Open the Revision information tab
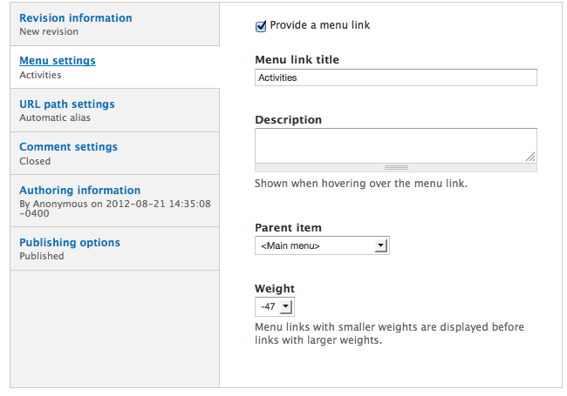This screenshot has width=567, height=396. [114, 24]
